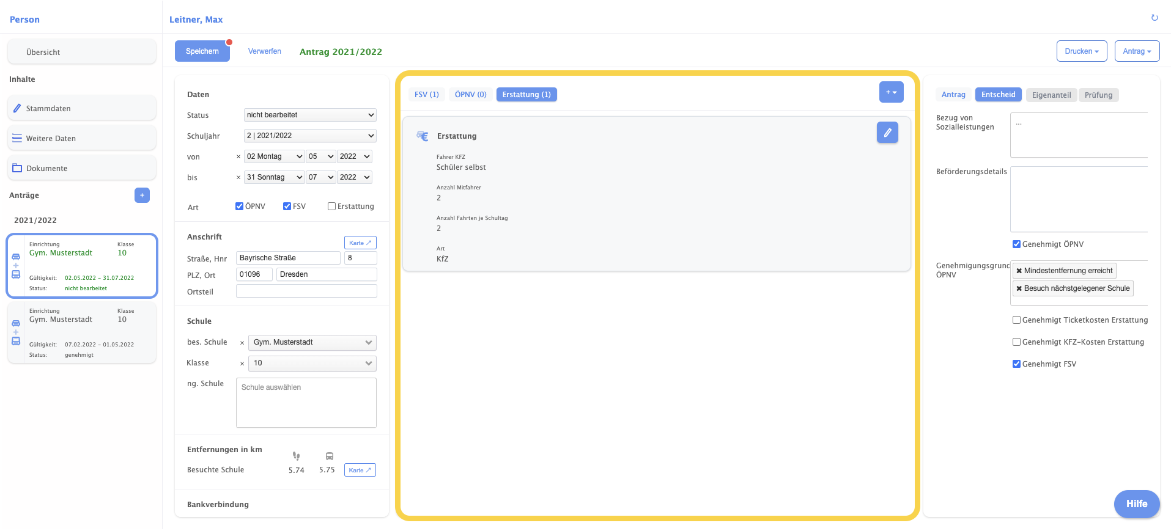Open the Dokumente folder entry
Viewport: 1171px width, 531px height.
[81, 168]
